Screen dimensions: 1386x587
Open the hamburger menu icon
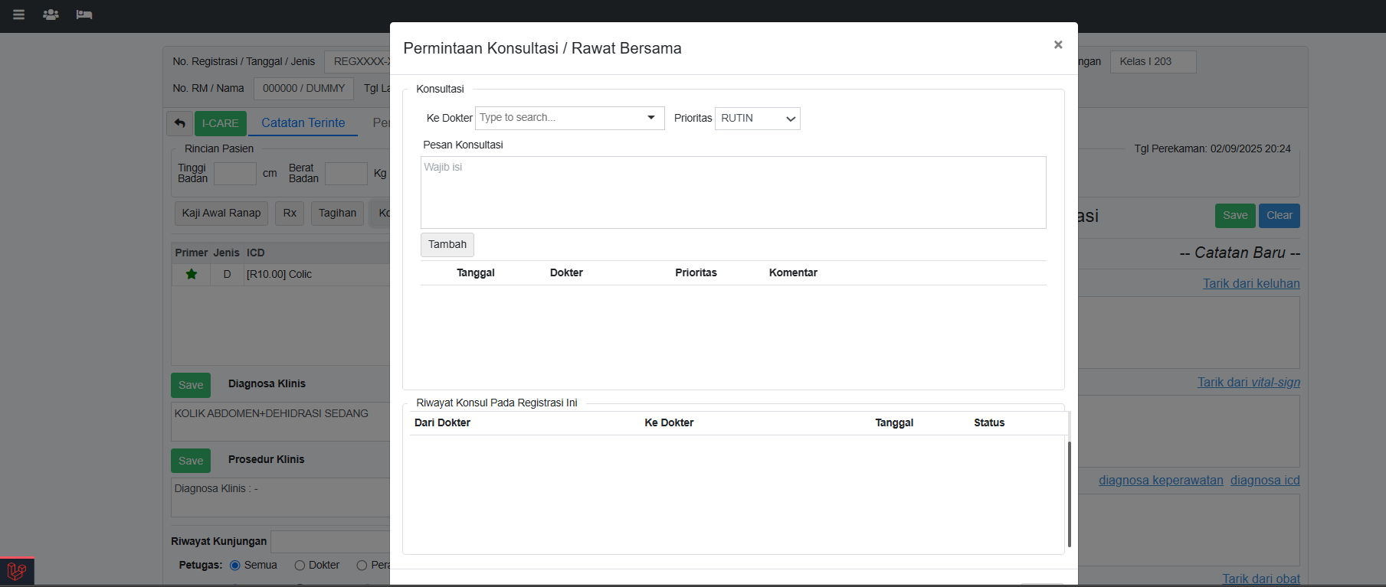[x=19, y=15]
